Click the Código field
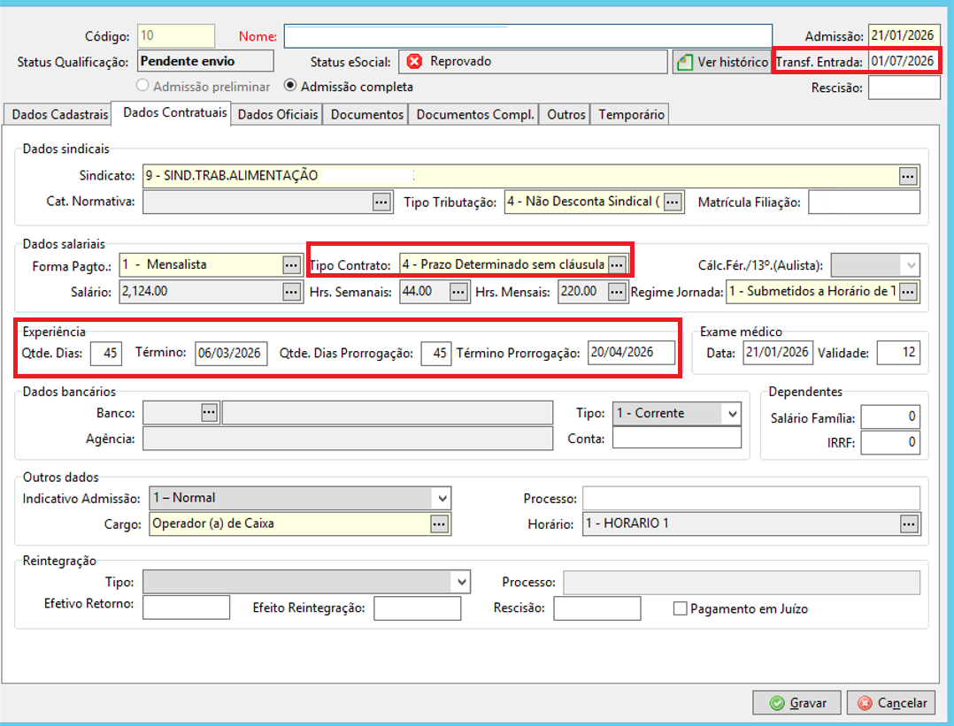The width and height of the screenshot is (954, 726). [176, 36]
